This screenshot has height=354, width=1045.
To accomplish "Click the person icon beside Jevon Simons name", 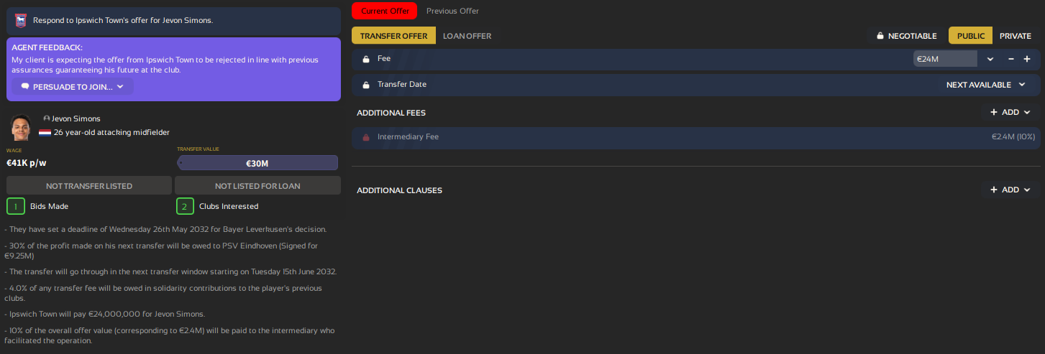I will (x=47, y=118).
